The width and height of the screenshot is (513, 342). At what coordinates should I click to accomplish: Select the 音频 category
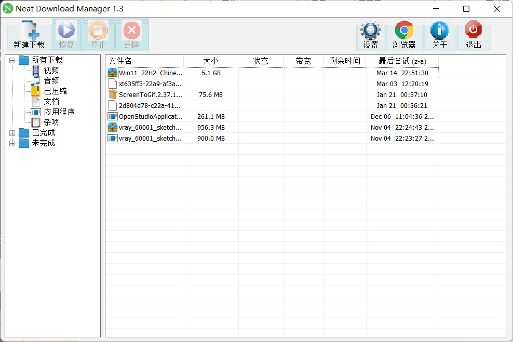[x=51, y=81]
